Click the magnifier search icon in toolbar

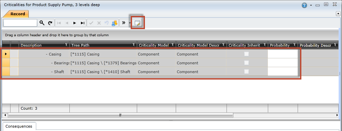click(x=42, y=23)
